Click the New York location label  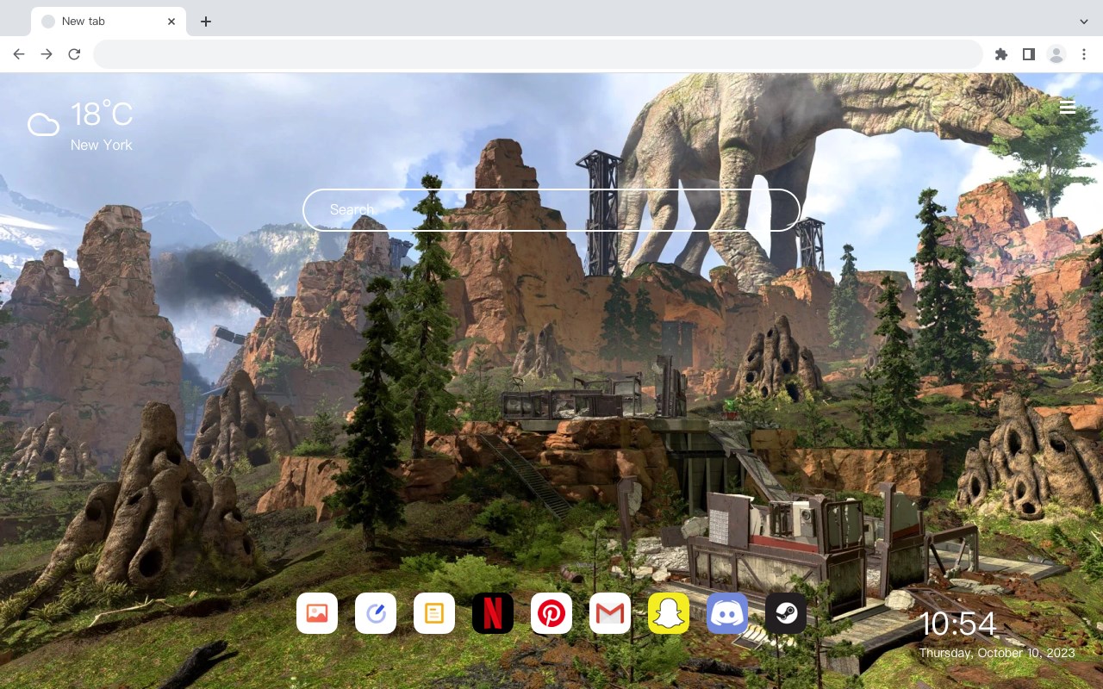click(102, 145)
